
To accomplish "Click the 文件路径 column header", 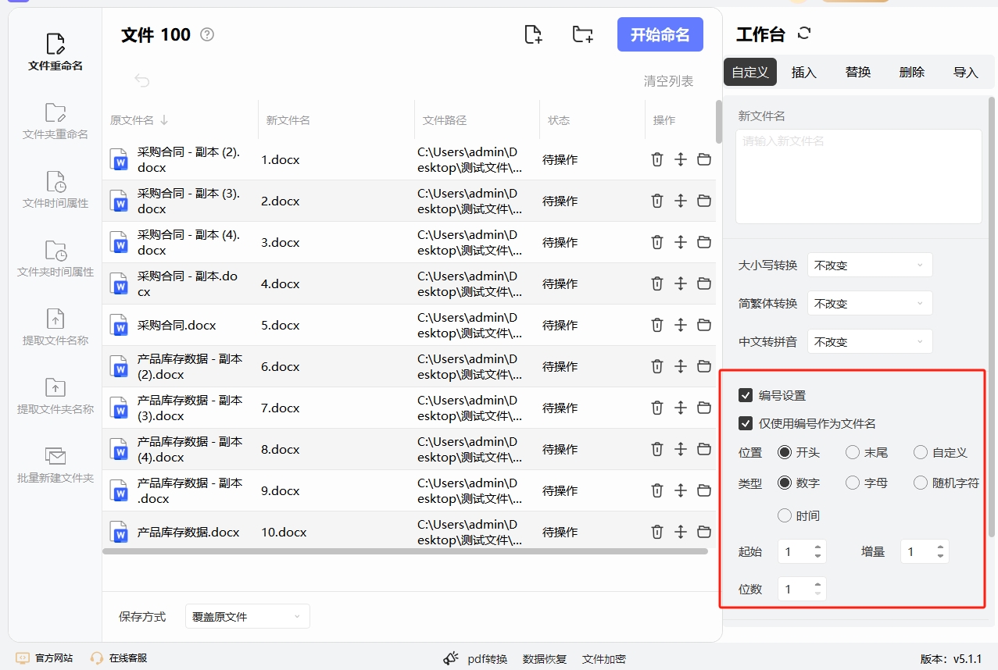I will click(x=445, y=120).
